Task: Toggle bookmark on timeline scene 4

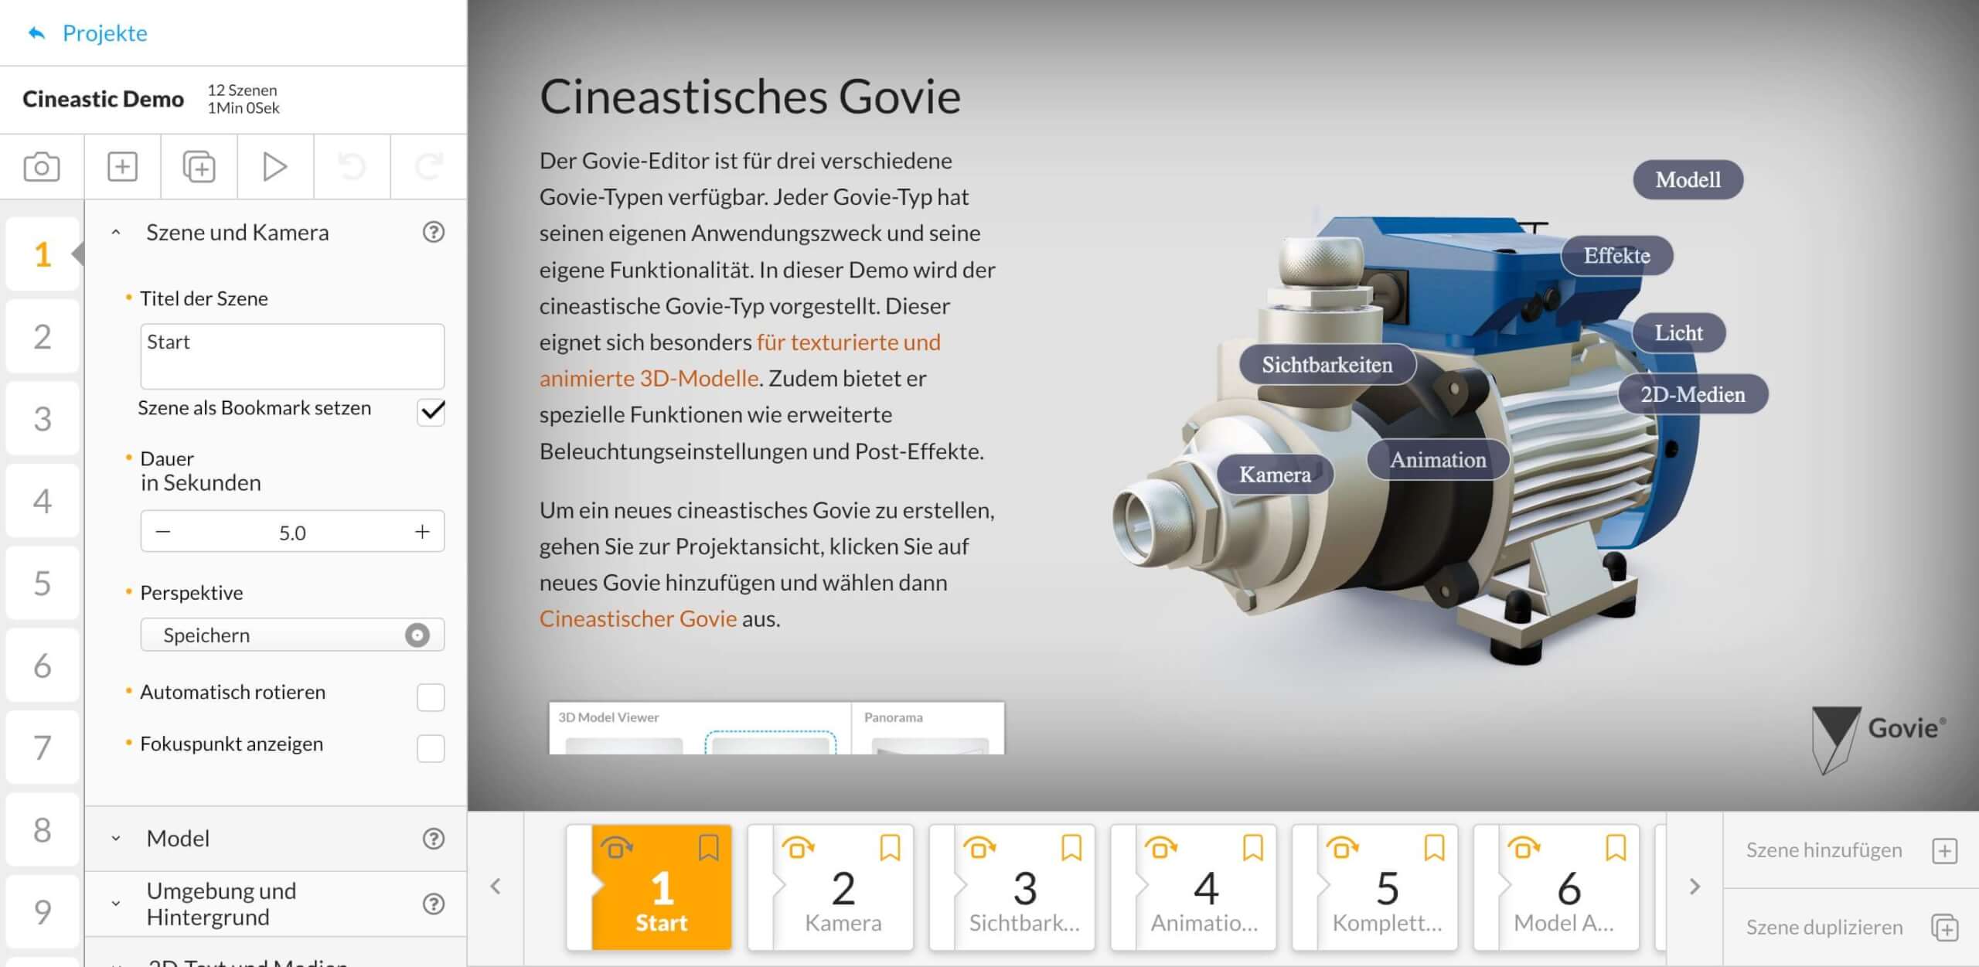Action: tap(1252, 848)
